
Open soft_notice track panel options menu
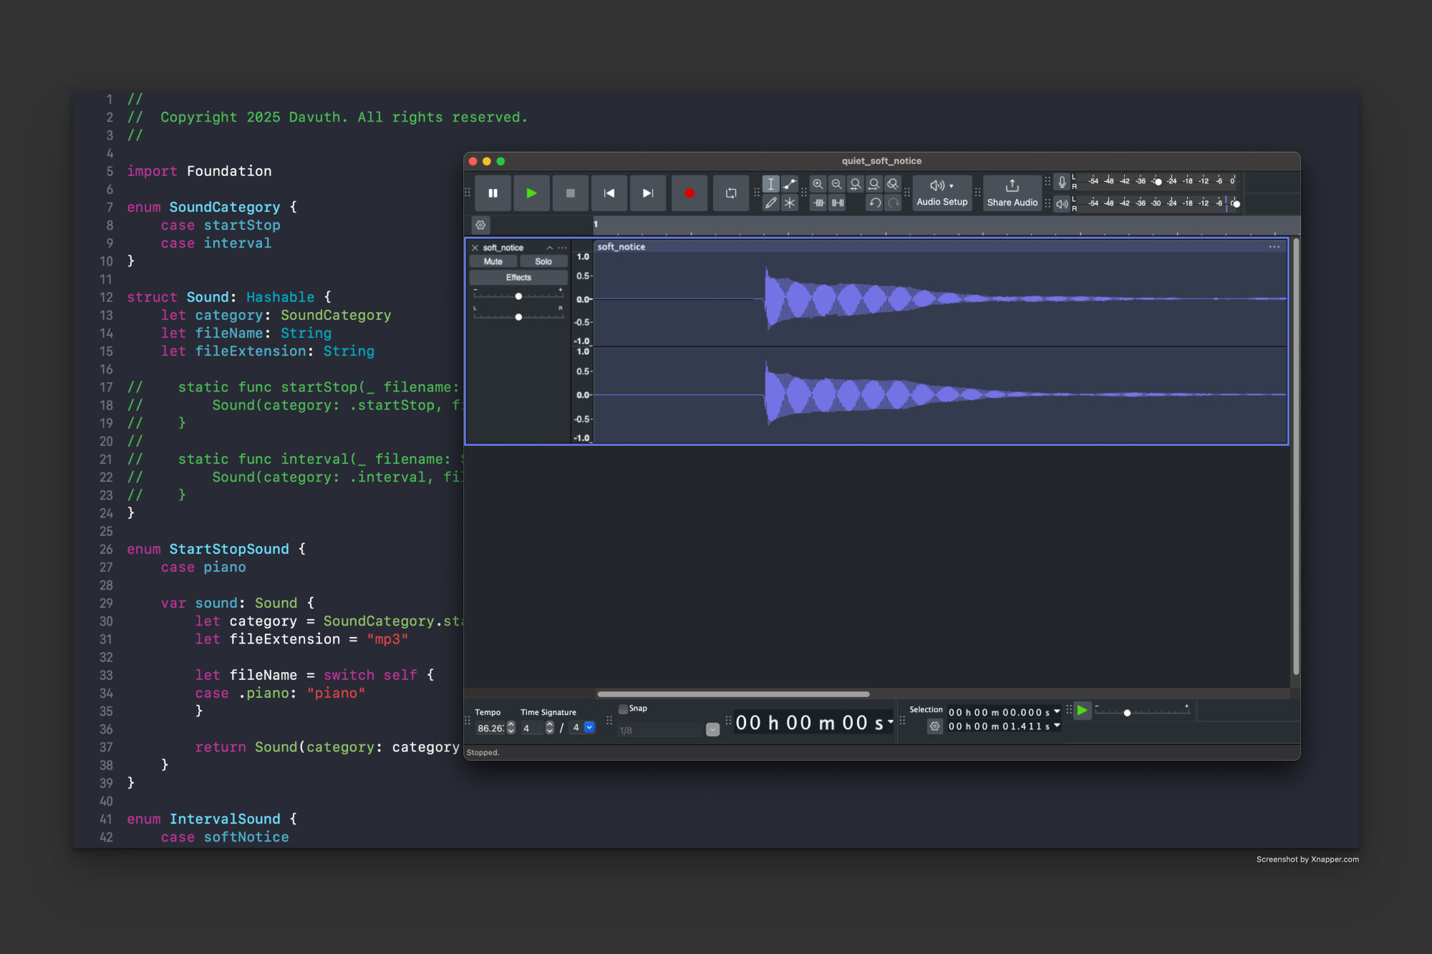(x=562, y=248)
